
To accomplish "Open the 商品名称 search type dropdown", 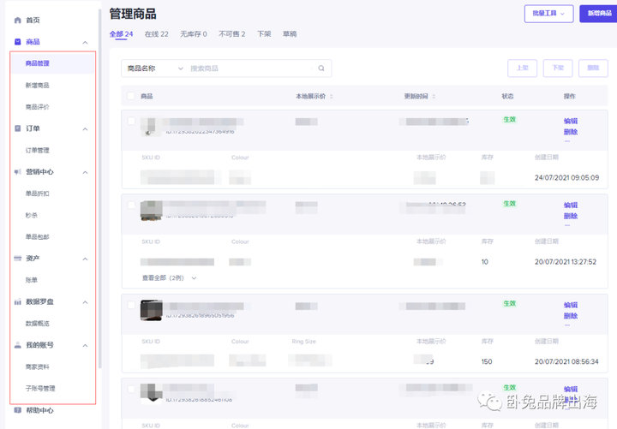I will [155, 69].
